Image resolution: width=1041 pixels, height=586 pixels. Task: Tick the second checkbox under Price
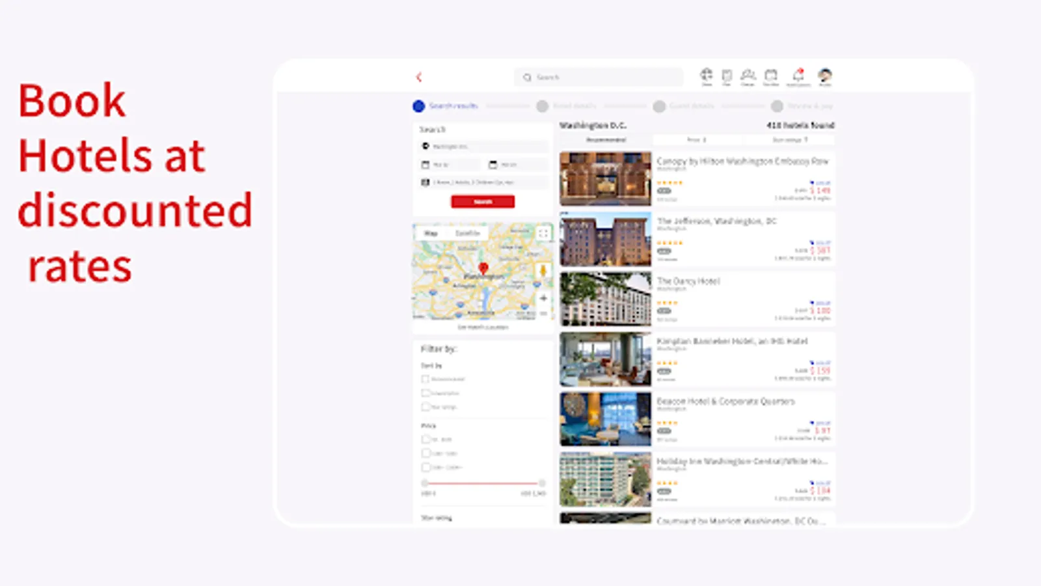(426, 453)
